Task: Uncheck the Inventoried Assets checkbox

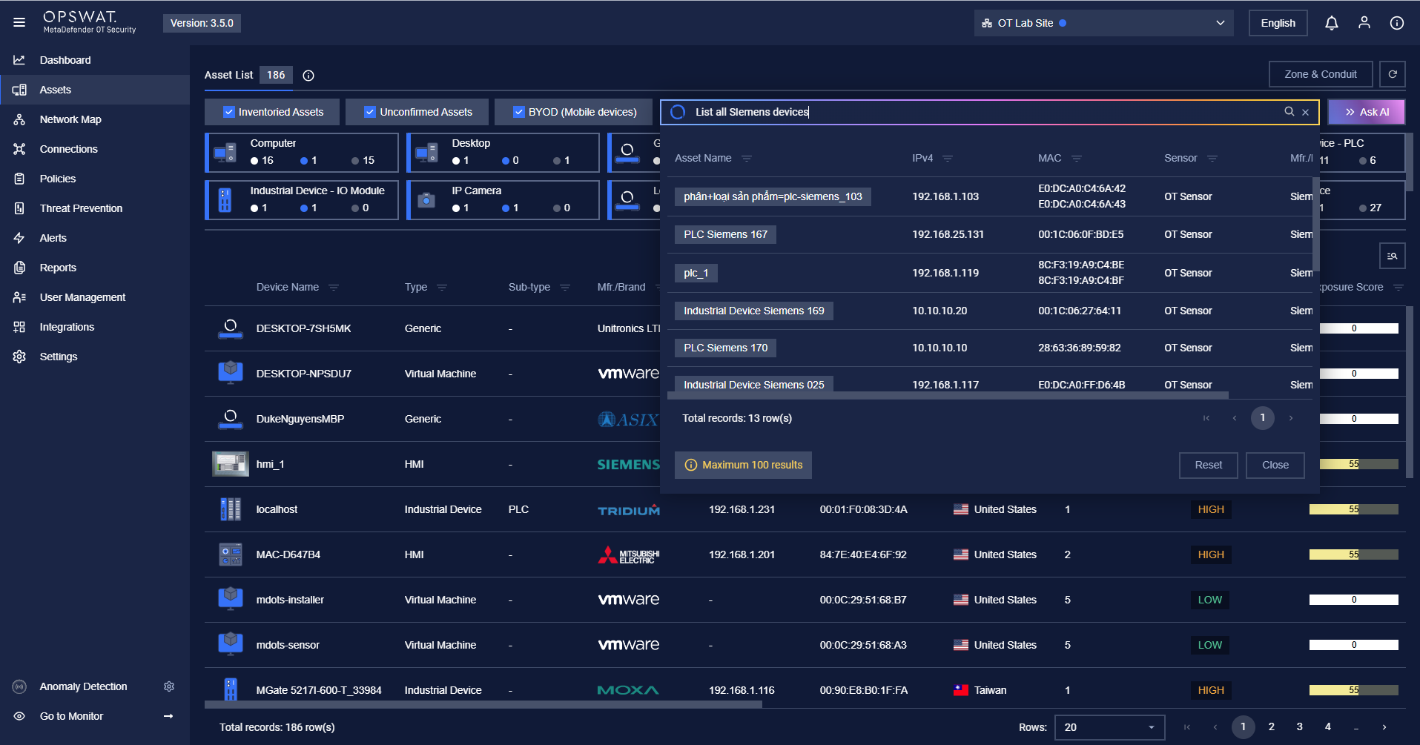Action: point(229,112)
